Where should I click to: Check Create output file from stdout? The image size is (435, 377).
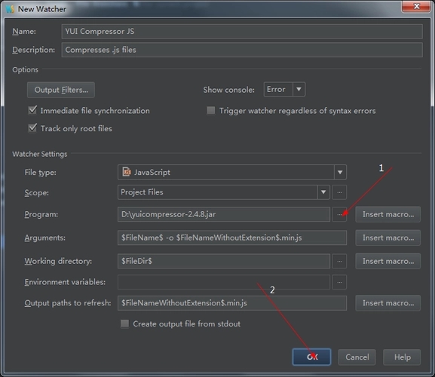click(x=124, y=323)
